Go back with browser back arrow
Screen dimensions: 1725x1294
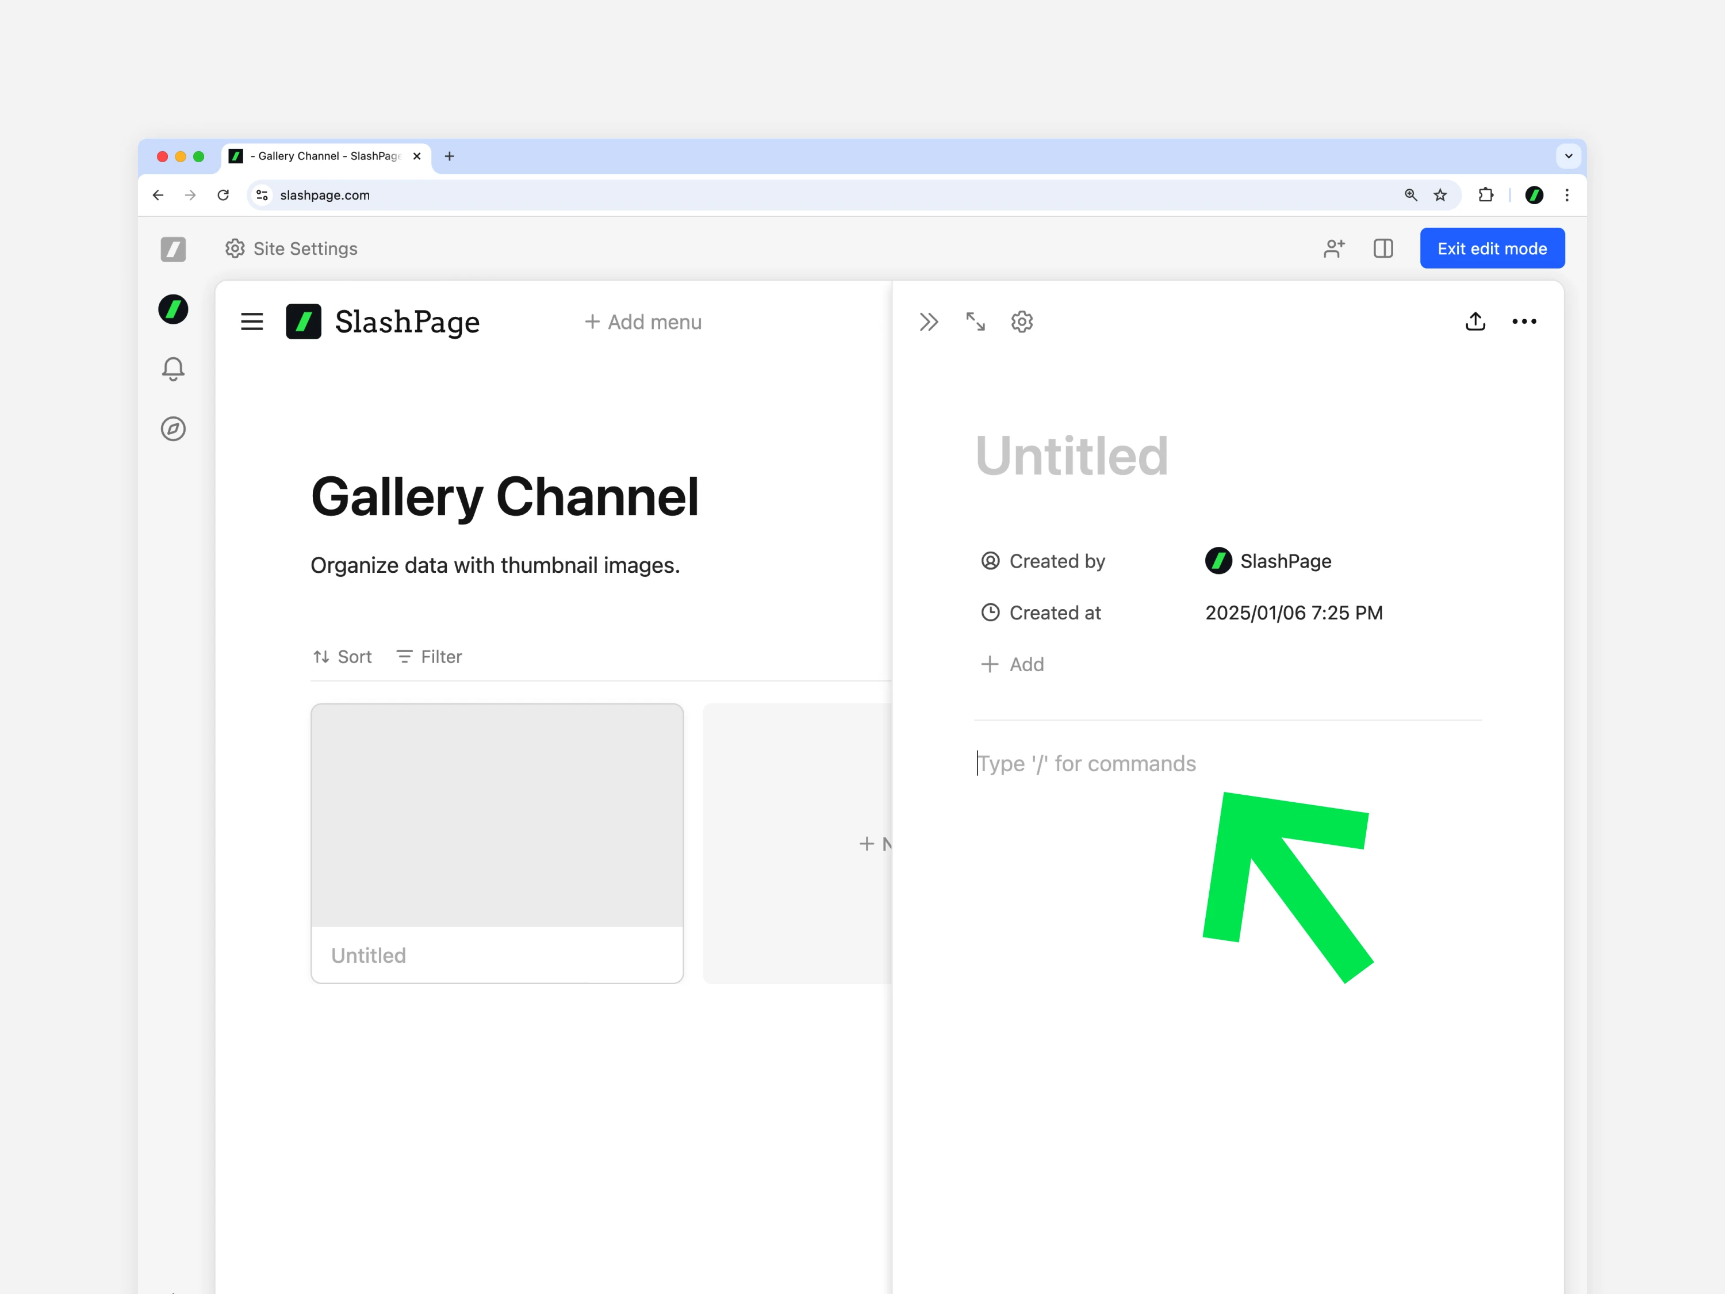pyautogui.click(x=158, y=195)
